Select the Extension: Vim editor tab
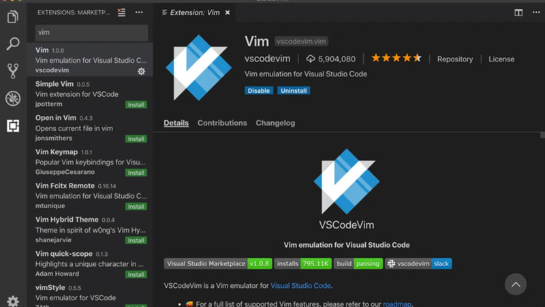The height and width of the screenshot is (307, 545). 195,12
